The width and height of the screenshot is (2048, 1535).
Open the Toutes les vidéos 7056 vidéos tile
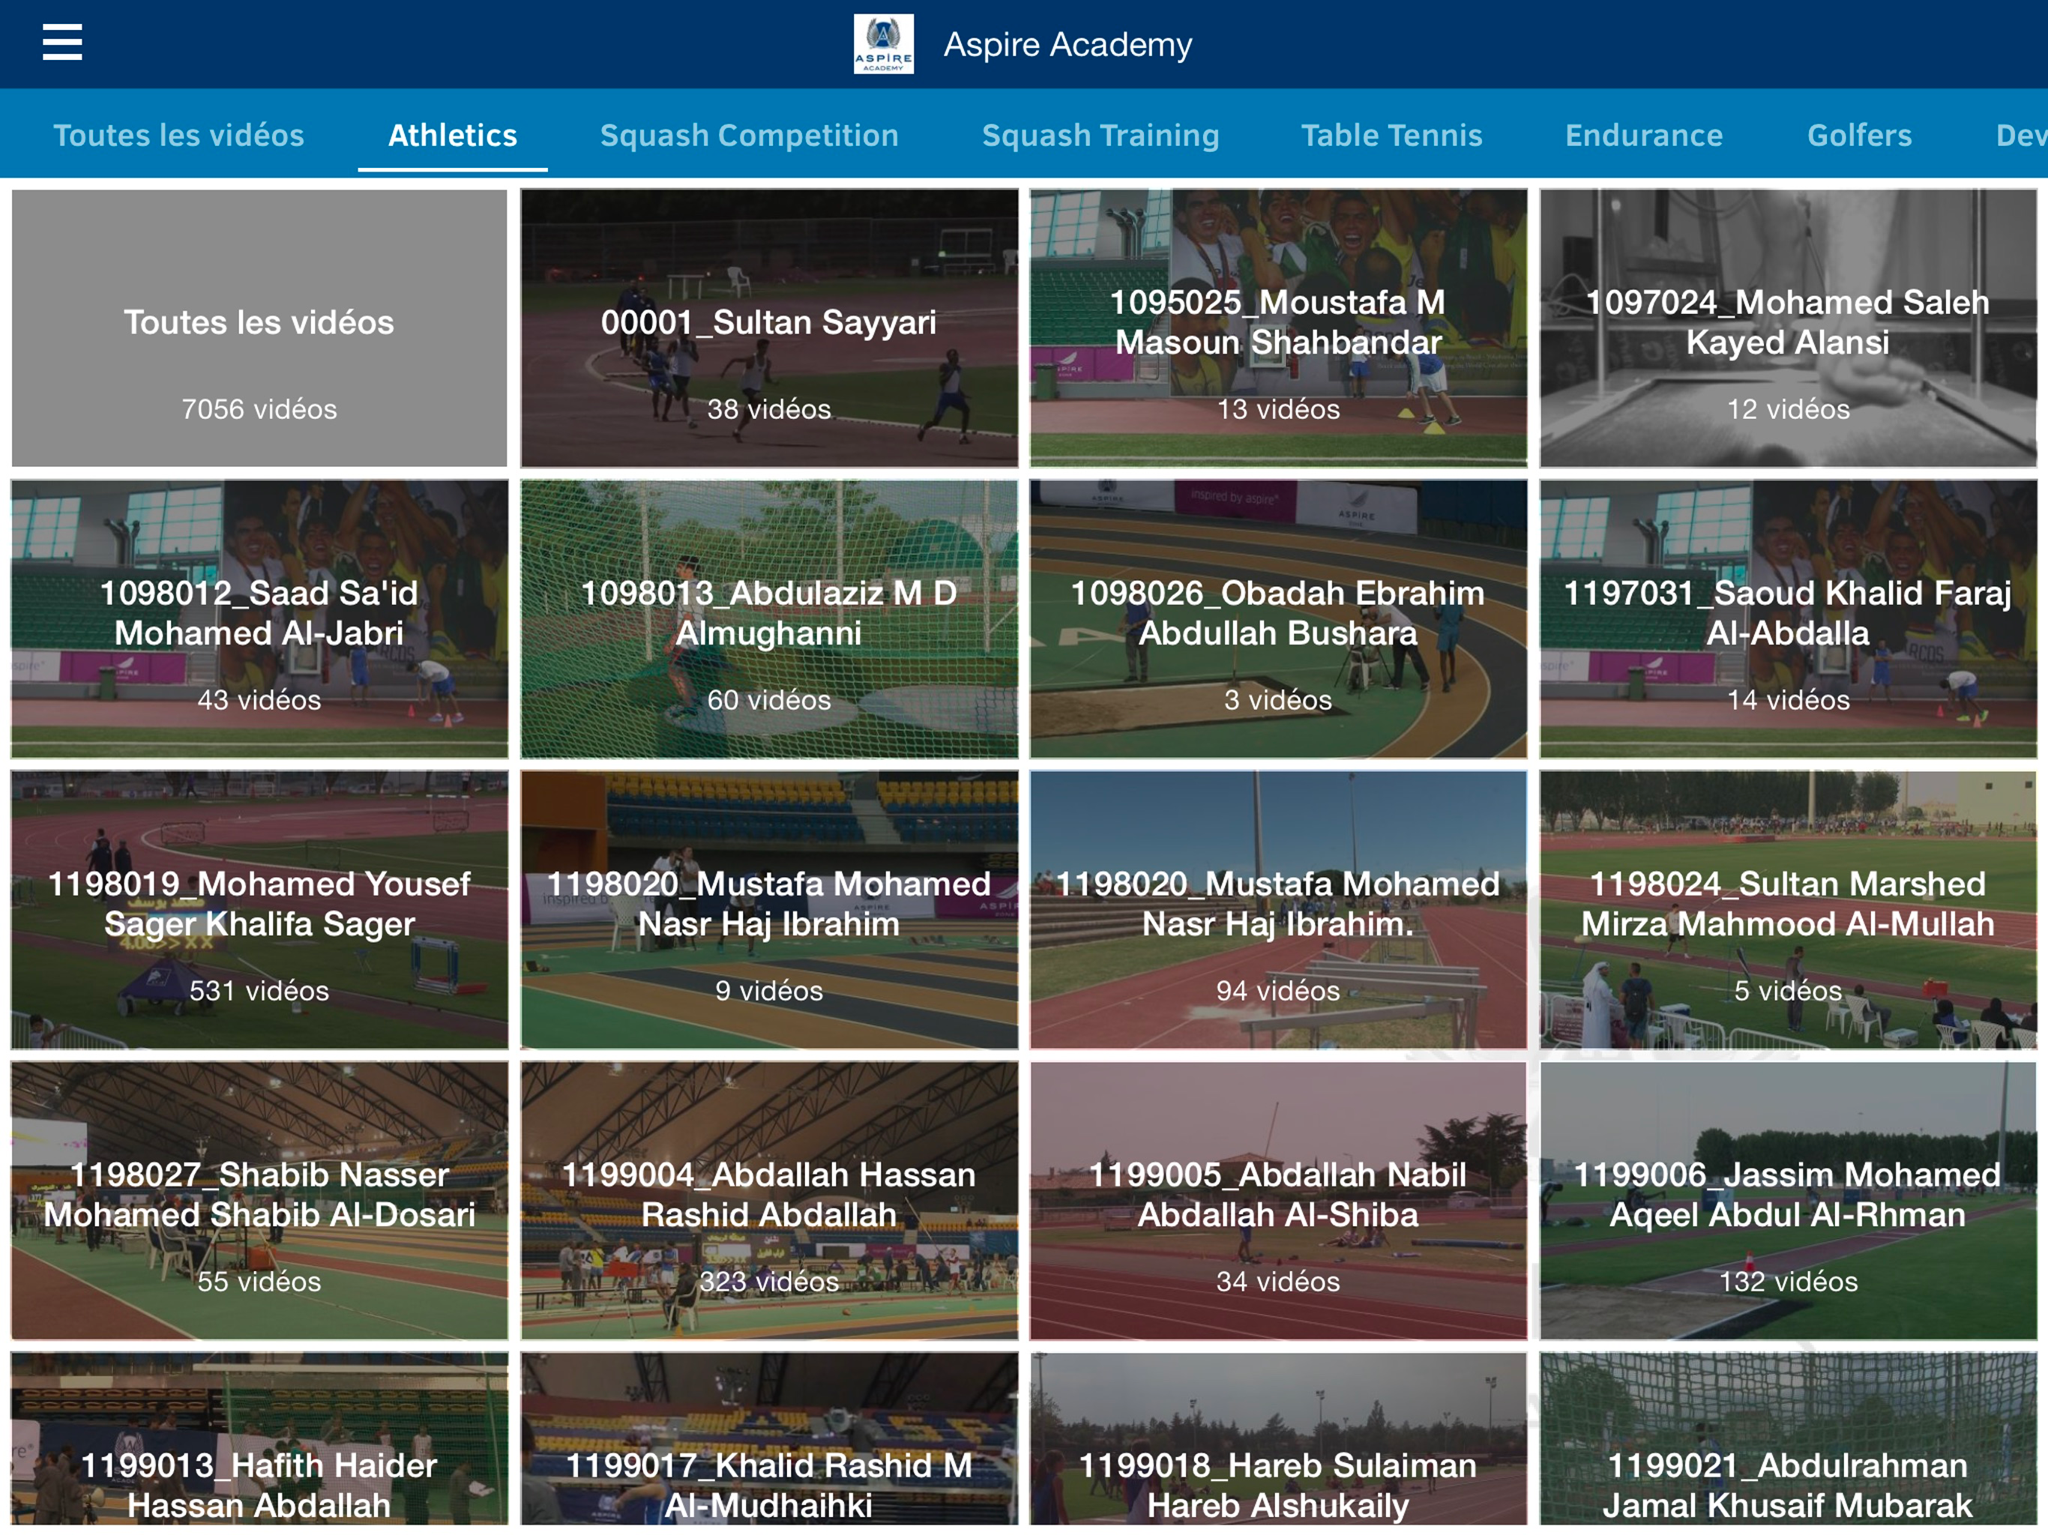coord(259,328)
